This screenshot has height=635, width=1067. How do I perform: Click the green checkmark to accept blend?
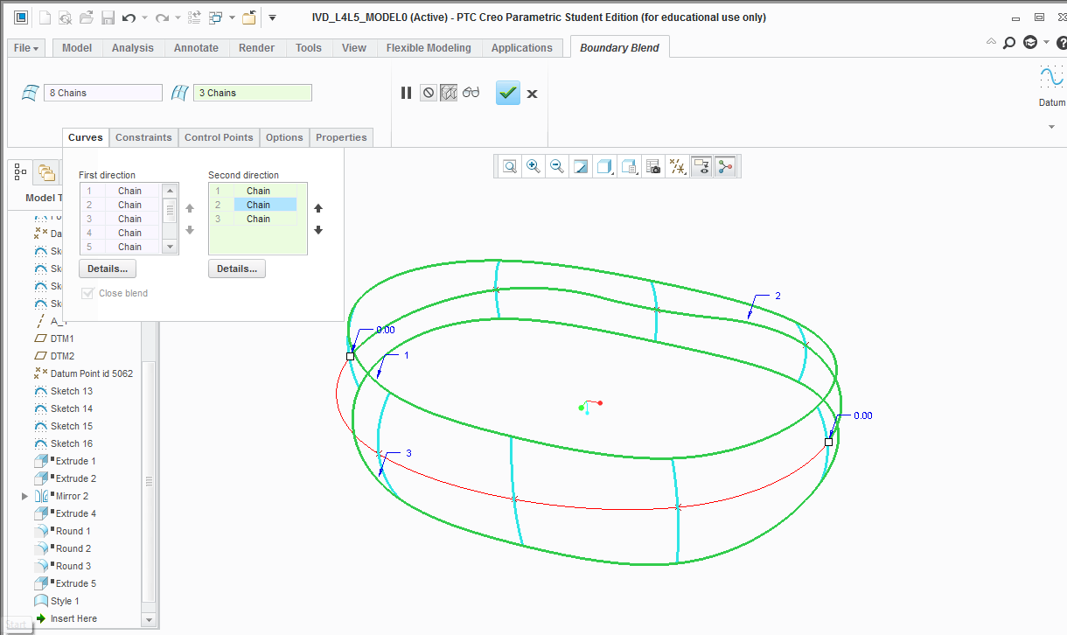pyautogui.click(x=508, y=93)
